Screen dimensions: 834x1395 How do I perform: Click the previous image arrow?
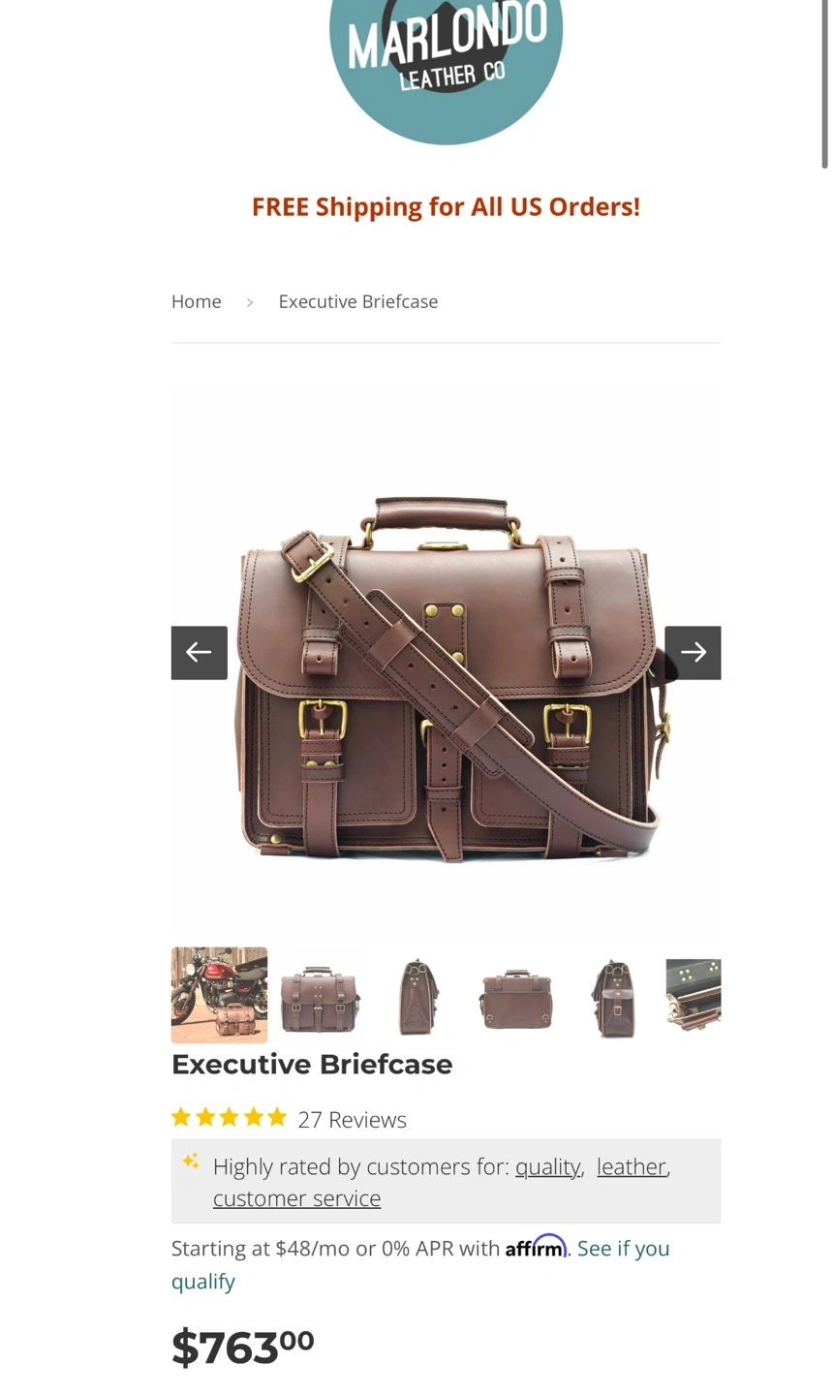coord(199,652)
